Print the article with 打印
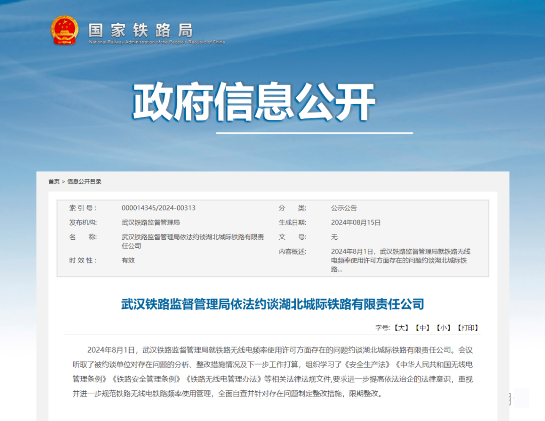Viewport: 545px width, 421px height. (x=468, y=328)
